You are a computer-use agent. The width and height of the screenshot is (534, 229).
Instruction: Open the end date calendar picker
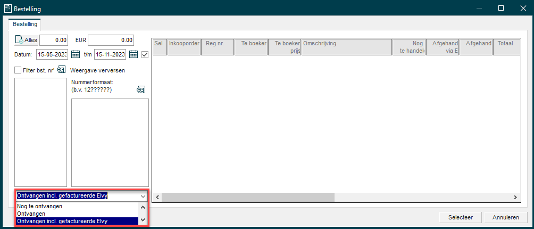pos(133,54)
